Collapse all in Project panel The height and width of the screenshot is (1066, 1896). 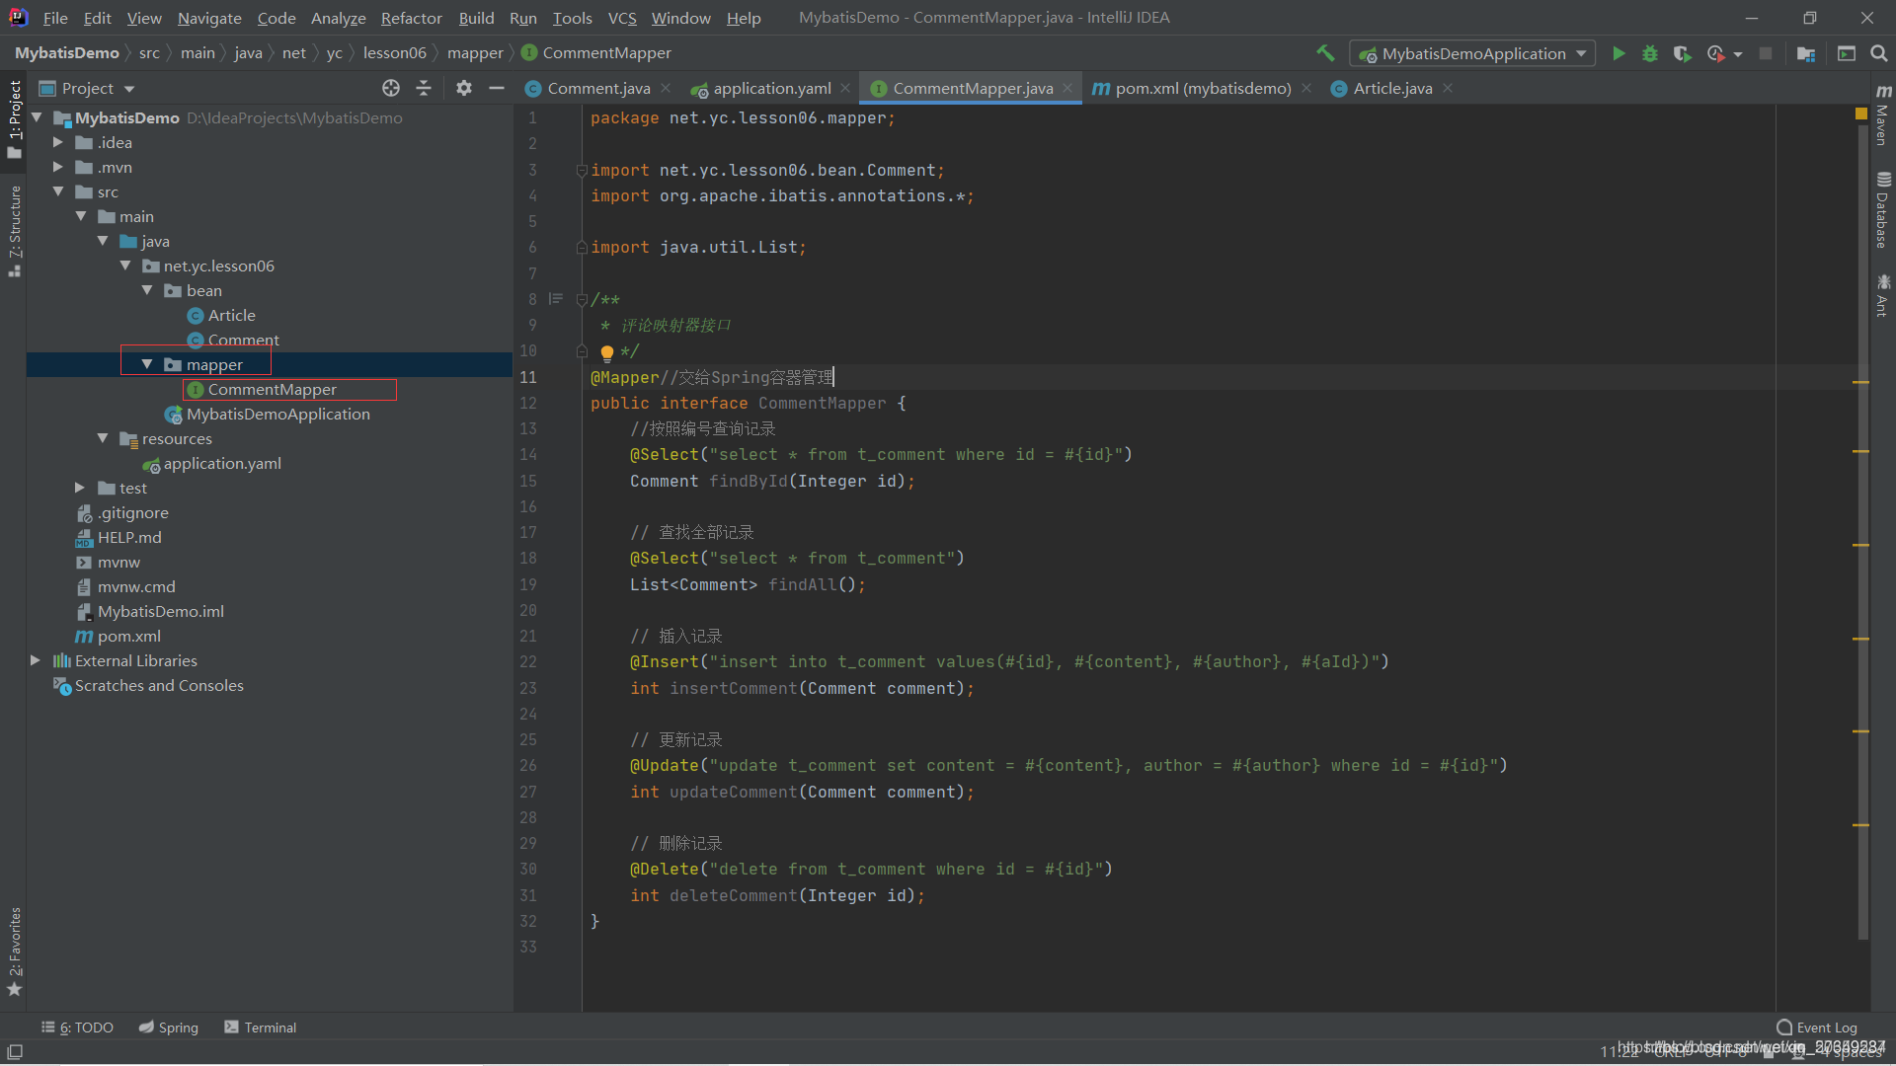(x=424, y=88)
